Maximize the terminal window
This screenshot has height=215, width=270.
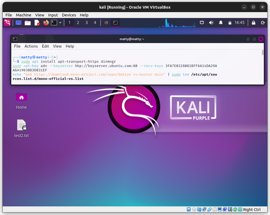(x=254, y=39)
